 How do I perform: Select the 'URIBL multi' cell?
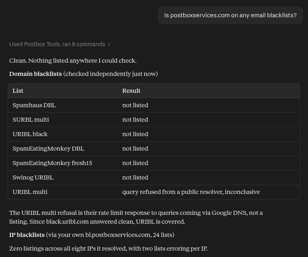tap(30, 192)
